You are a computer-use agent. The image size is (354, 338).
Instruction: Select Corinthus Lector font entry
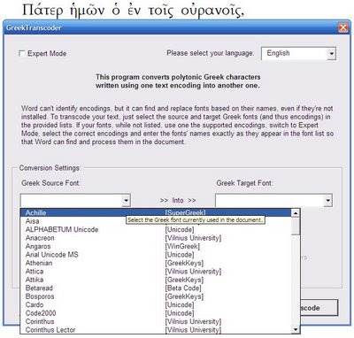[156, 330]
